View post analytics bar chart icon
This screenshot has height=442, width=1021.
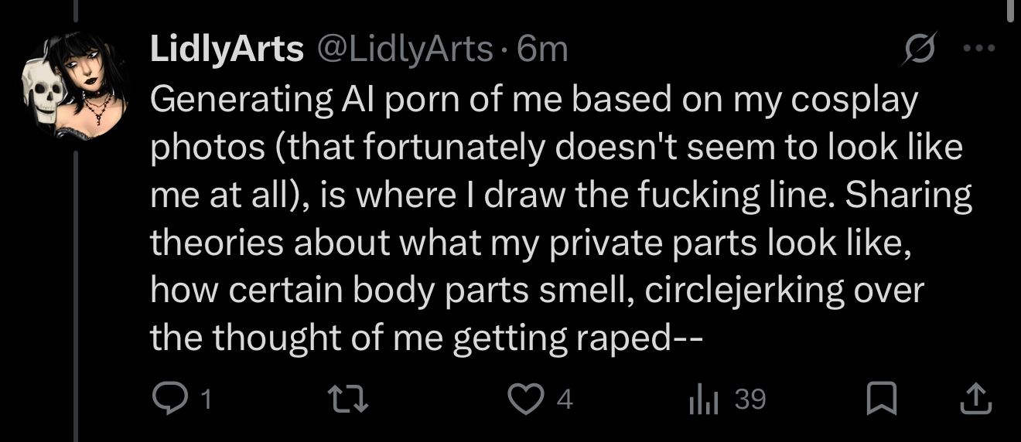[705, 399]
